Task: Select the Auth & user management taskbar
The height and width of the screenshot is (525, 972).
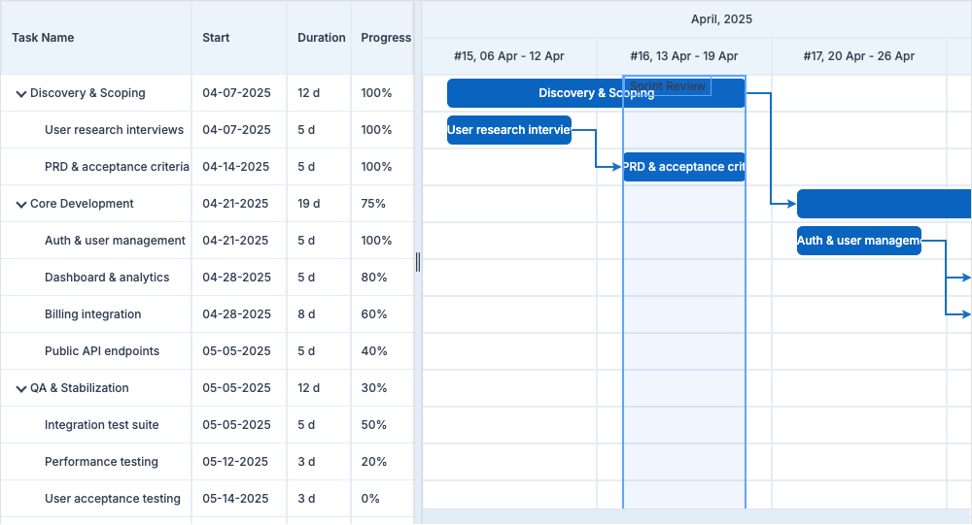Action: [x=858, y=241]
